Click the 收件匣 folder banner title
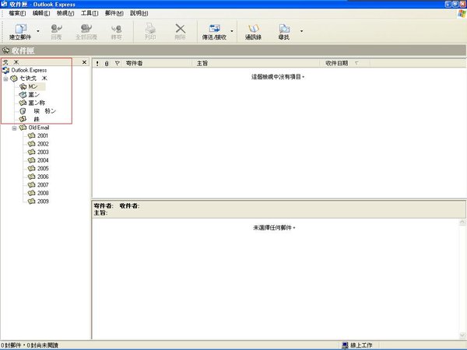This screenshot has height=350, width=467. tap(23, 51)
